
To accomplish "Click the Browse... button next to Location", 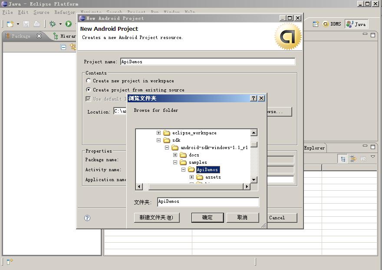I will 280,112.
